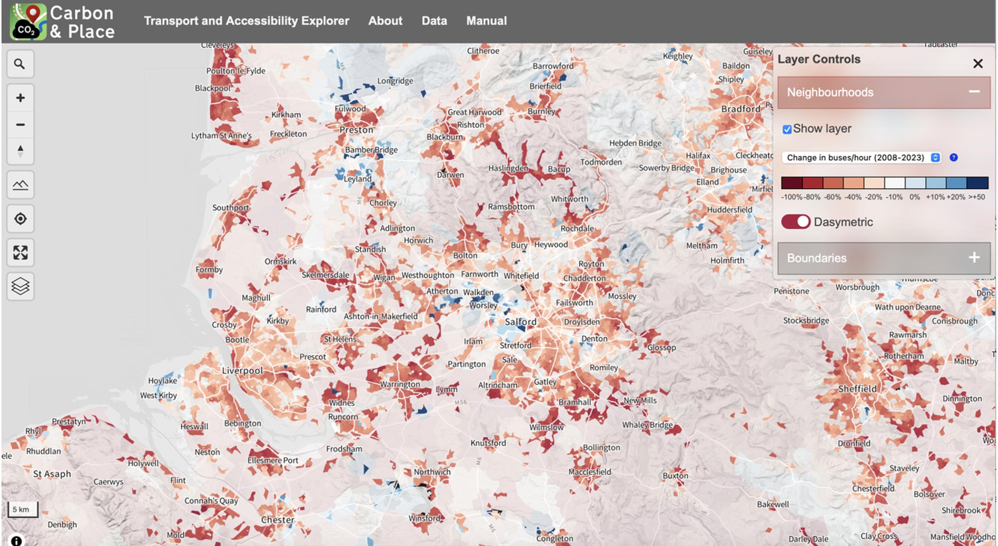Click the Layer Controls panel title
Image resolution: width=998 pixels, height=546 pixels.
point(819,59)
